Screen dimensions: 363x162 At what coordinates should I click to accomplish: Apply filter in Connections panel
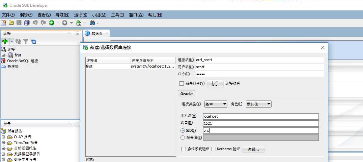pos(26,41)
